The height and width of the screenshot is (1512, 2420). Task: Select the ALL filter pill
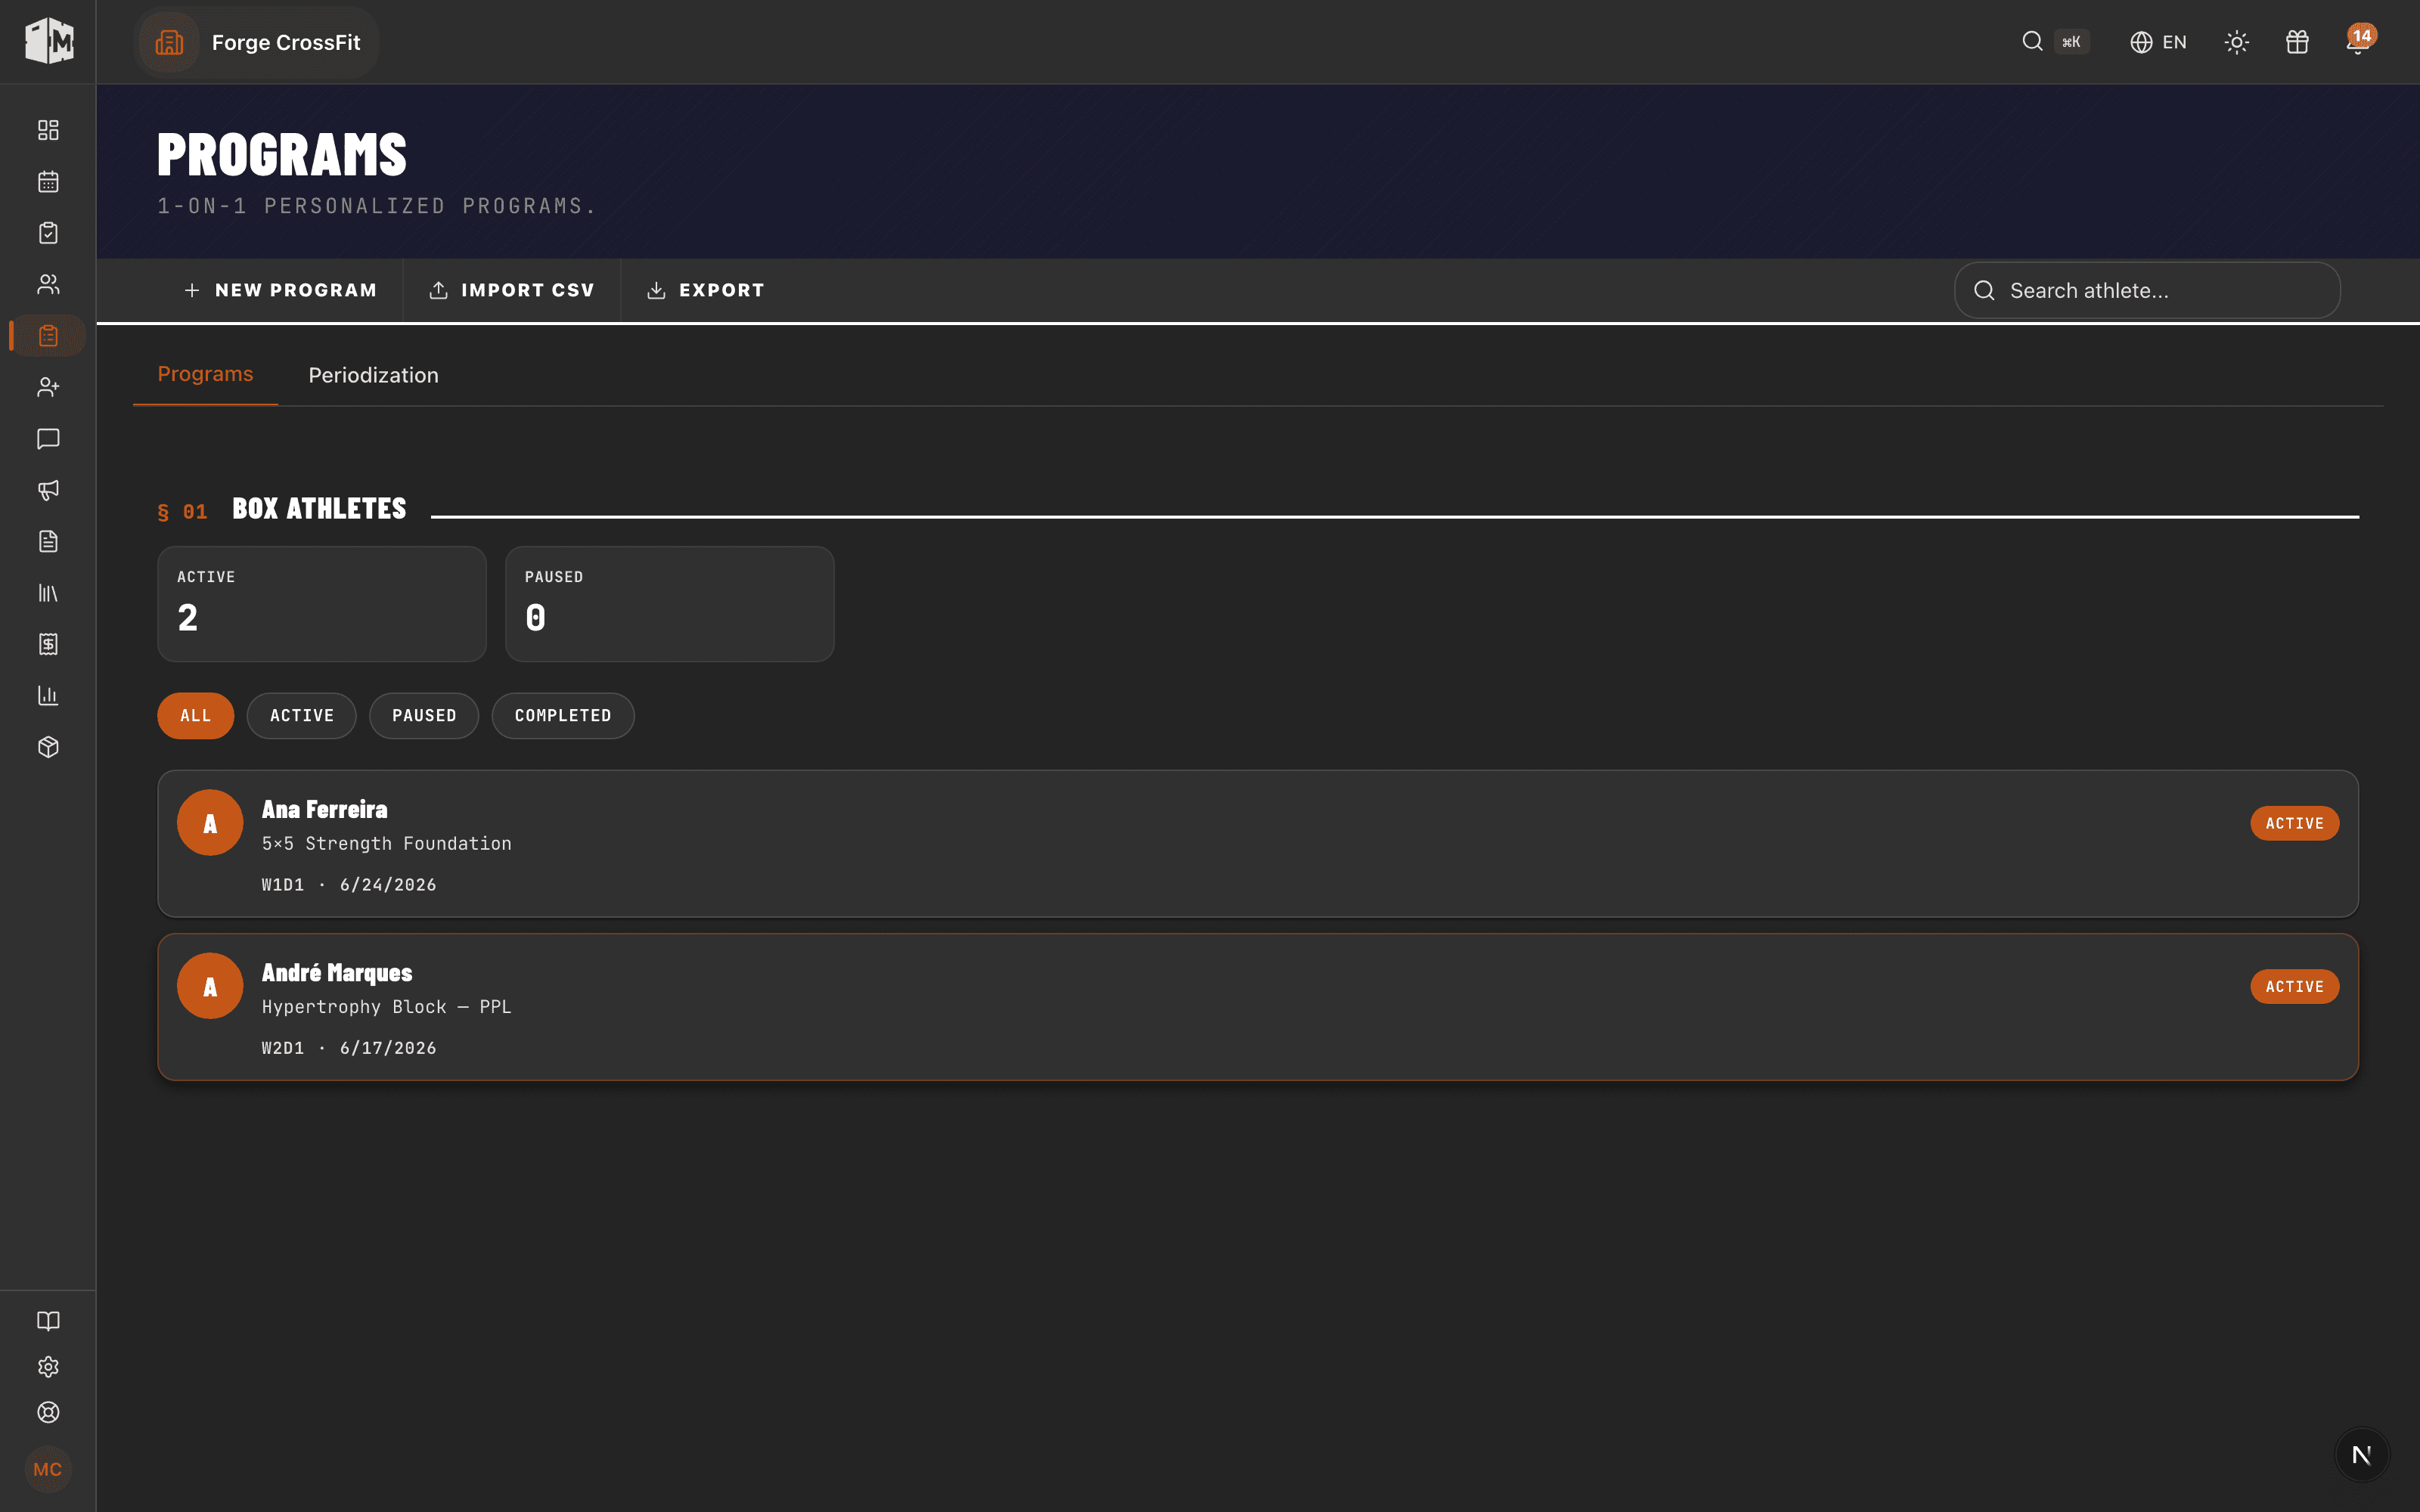(195, 716)
